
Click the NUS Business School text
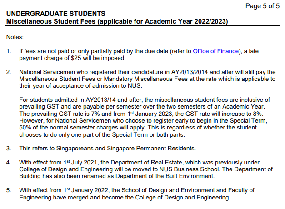point(189,169)
